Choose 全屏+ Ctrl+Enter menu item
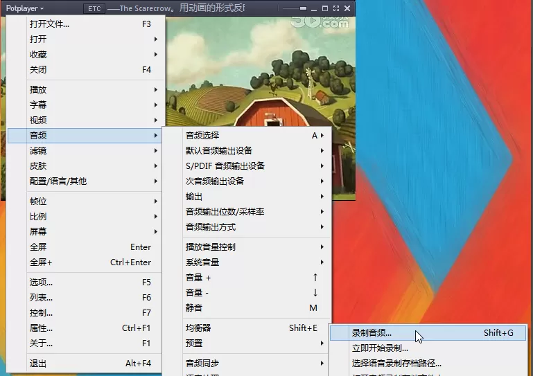Image resolution: width=533 pixels, height=376 pixels. tap(85, 262)
